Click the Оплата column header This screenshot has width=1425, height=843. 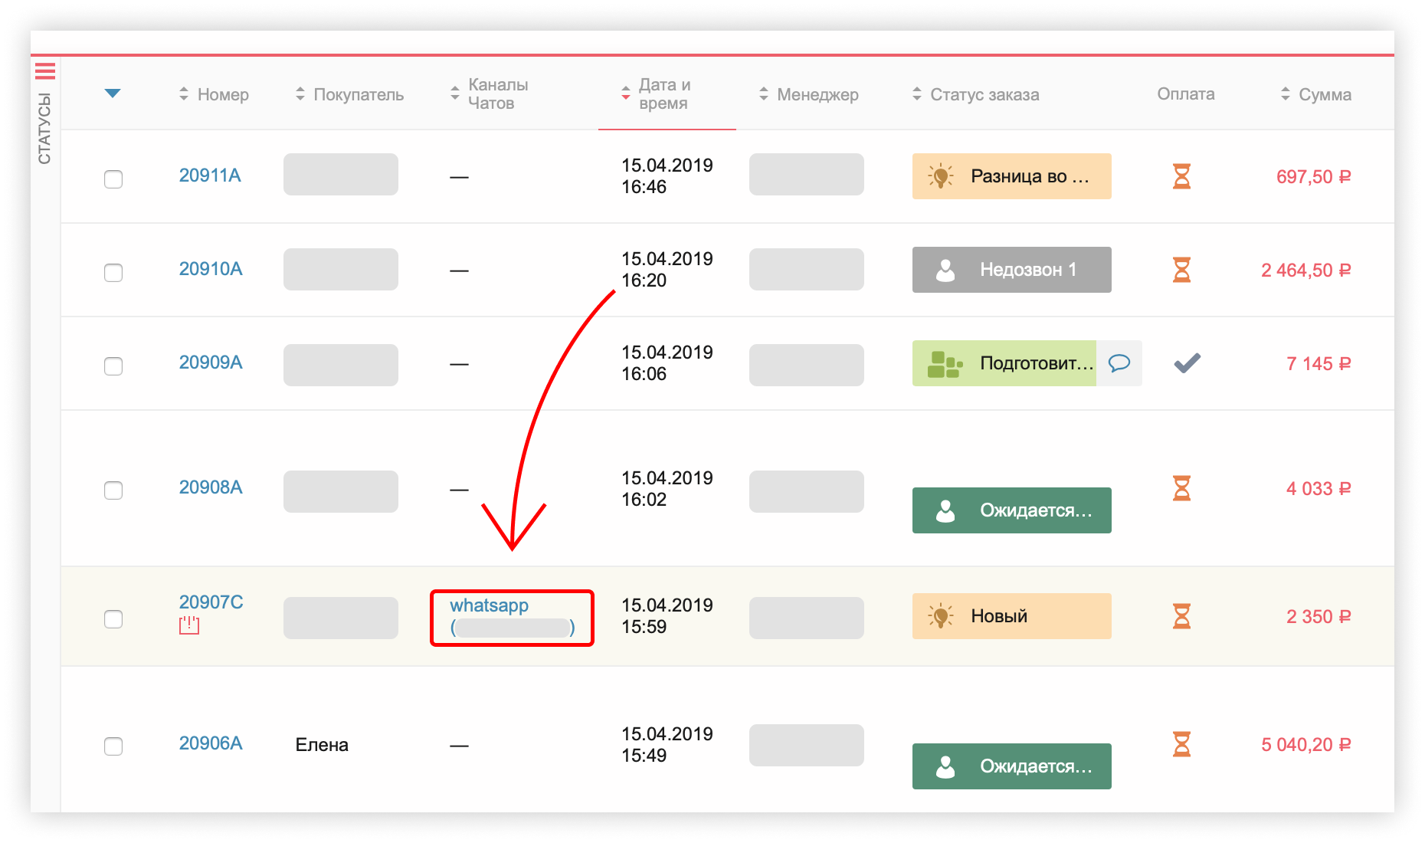click(x=1186, y=94)
